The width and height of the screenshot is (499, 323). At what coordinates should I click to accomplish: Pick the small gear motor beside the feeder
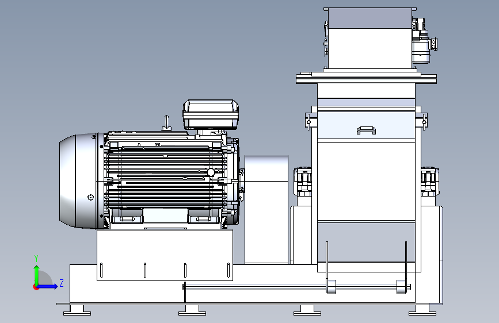(424, 41)
